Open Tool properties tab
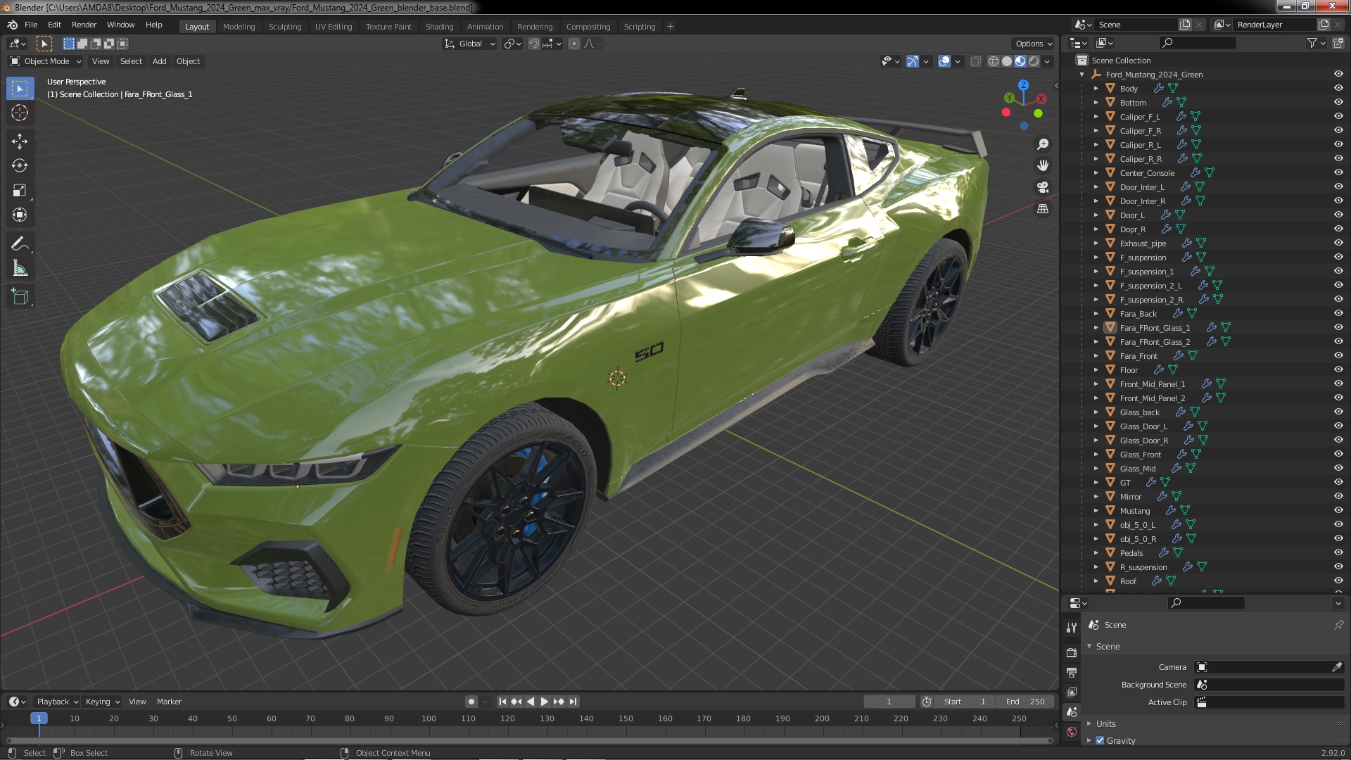This screenshot has width=1351, height=760. coord(1072,627)
